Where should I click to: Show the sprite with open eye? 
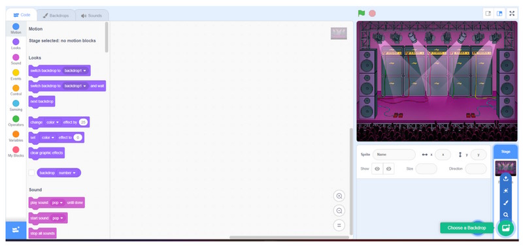pyautogui.click(x=377, y=169)
